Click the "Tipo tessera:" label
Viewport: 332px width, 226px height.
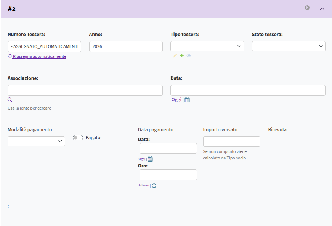(185, 35)
